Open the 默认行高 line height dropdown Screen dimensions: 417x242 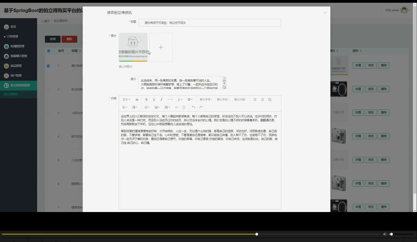[240, 100]
